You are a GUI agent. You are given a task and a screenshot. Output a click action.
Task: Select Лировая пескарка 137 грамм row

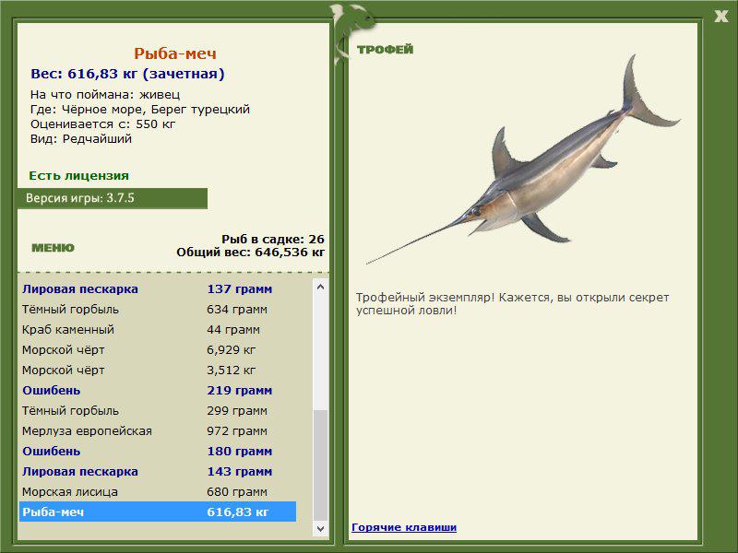[x=158, y=288]
